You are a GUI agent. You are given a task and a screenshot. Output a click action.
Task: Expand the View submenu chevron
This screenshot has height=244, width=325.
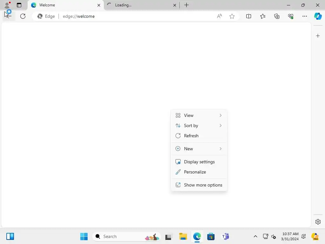point(221,115)
